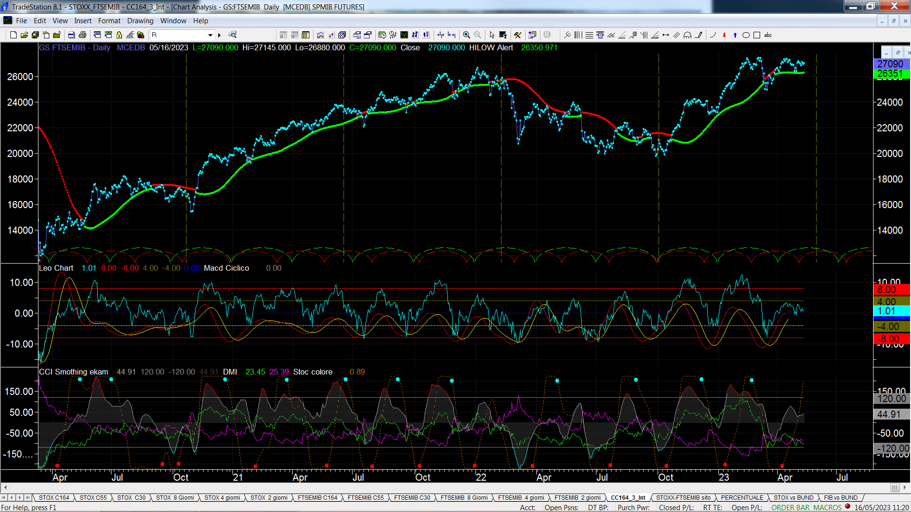Viewport: 911px width, 512px height.
Task: Switch to the STOX C55 tab
Action: 93,498
